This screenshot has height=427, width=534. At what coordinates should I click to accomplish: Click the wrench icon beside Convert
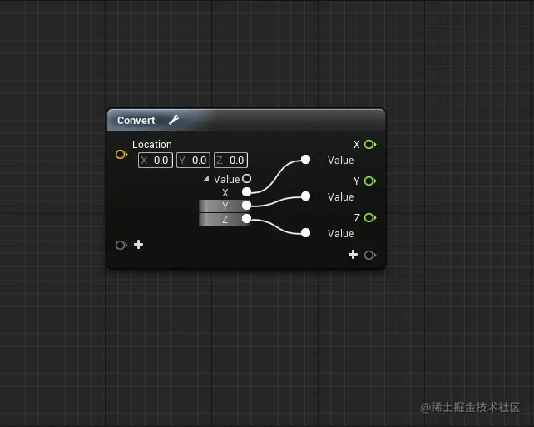174,120
